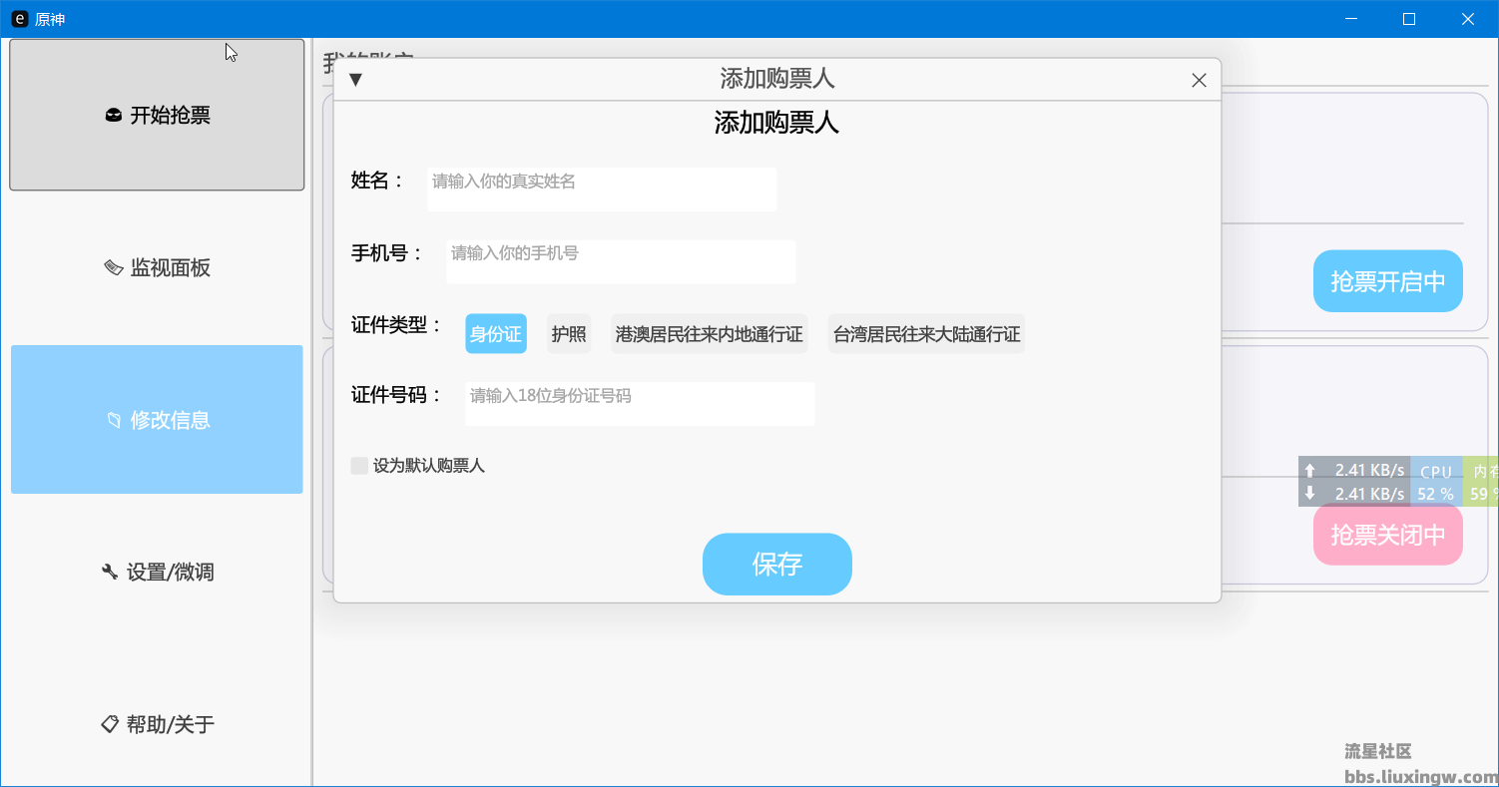
Task: Click the app logo icon in title bar
Action: pyautogui.click(x=19, y=19)
